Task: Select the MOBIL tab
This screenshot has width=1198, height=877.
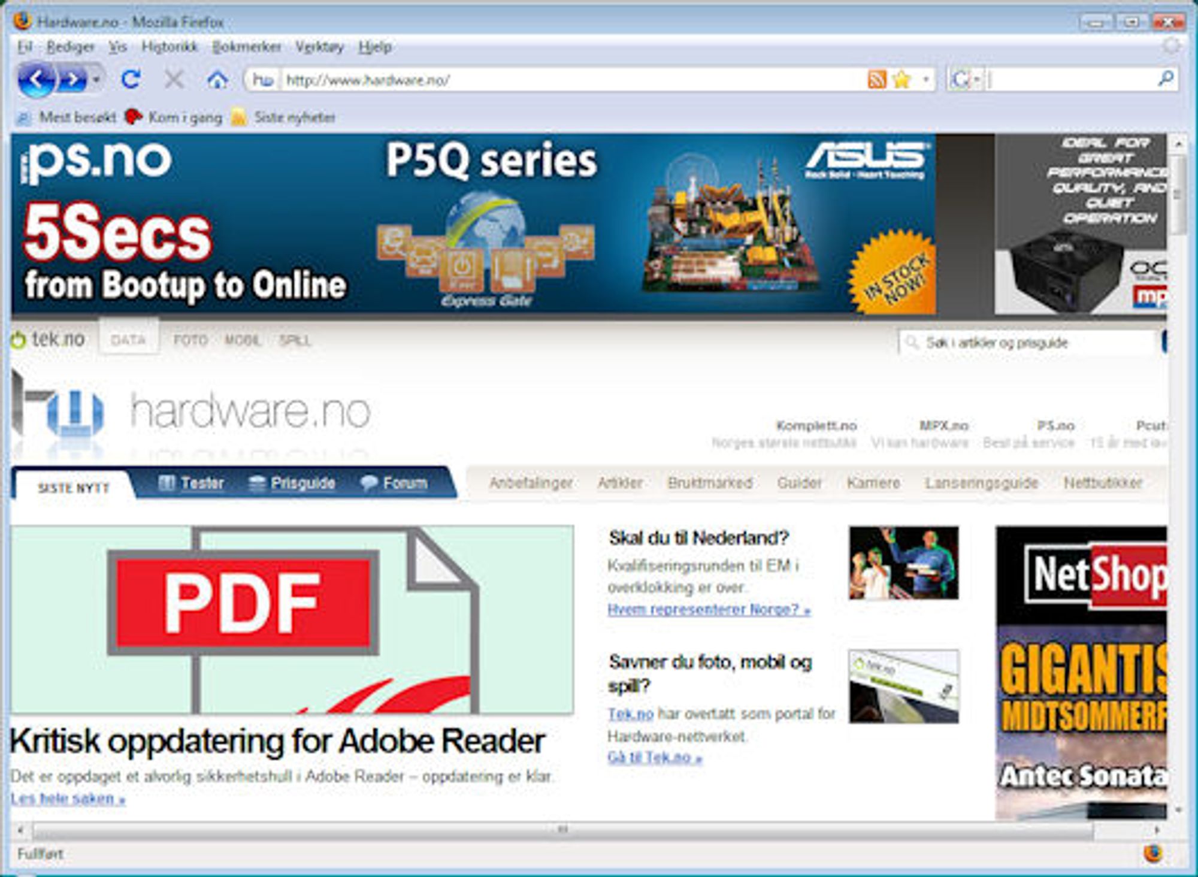Action: pyautogui.click(x=243, y=340)
